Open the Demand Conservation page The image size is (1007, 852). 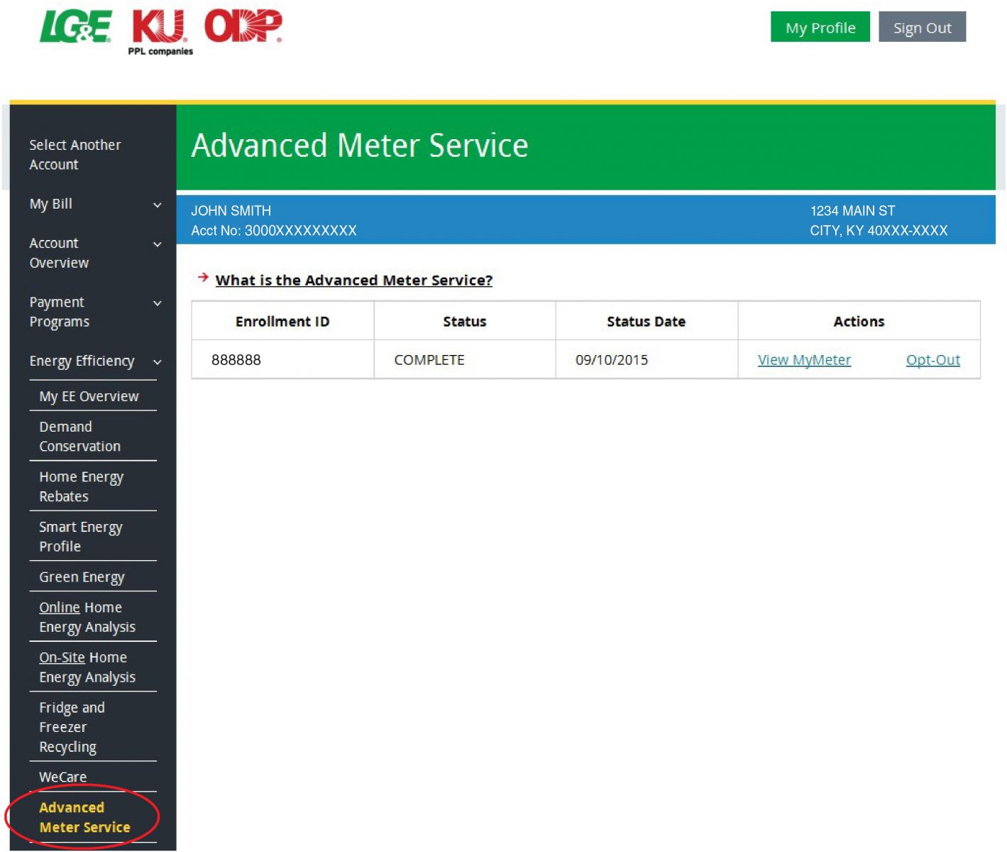coord(79,436)
